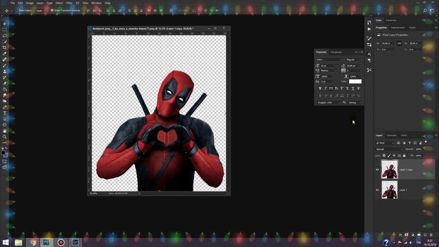The image size is (439, 247).
Task: Open the Image menu
Action: pyautogui.click(x=29, y=3)
